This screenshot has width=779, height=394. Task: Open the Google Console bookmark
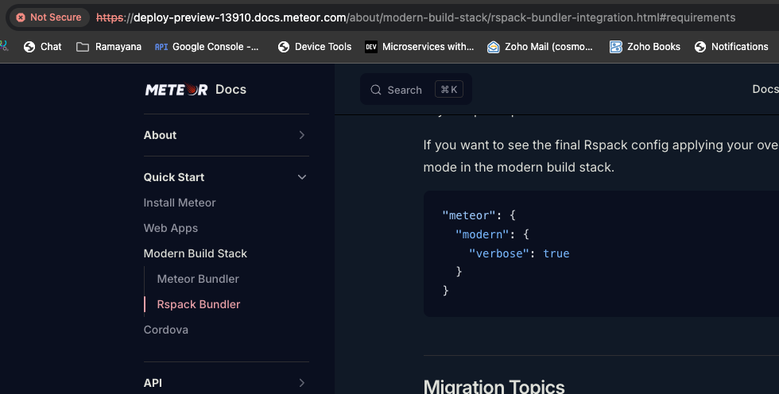click(207, 47)
